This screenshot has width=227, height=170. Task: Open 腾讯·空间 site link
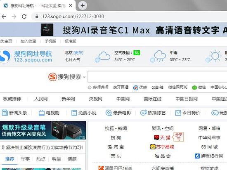tap(163, 128)
